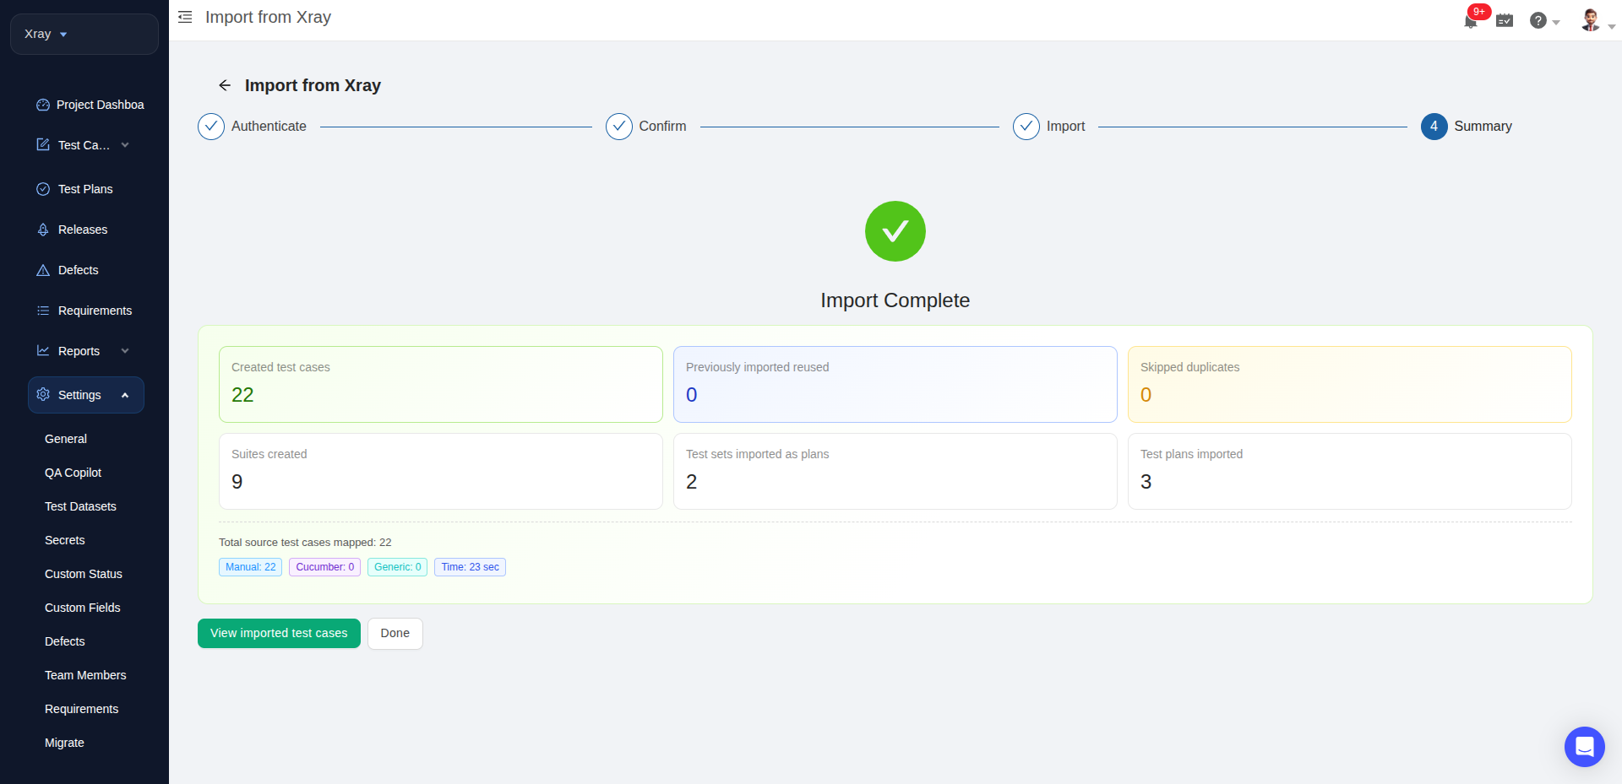Open Custom Status settings
Image resolution: width=1622 pixels, height=784 pixels.
[x=84, y=574]
